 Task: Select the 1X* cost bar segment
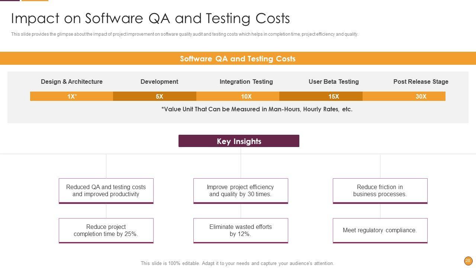(72, 96)
